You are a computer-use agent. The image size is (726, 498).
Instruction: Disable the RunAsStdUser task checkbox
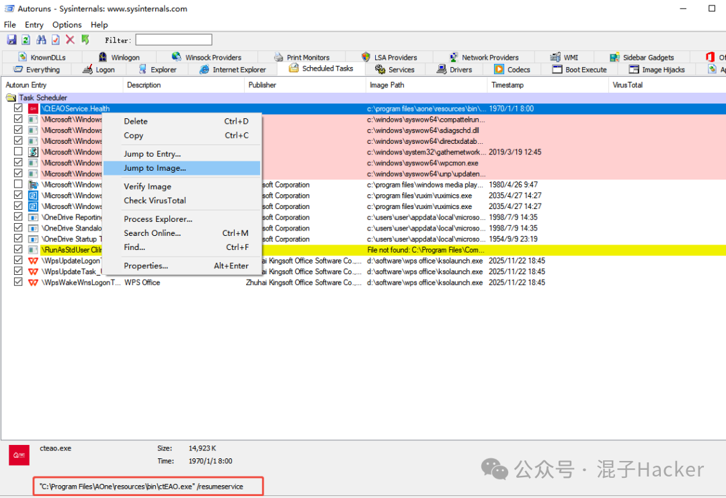(18, 250)
